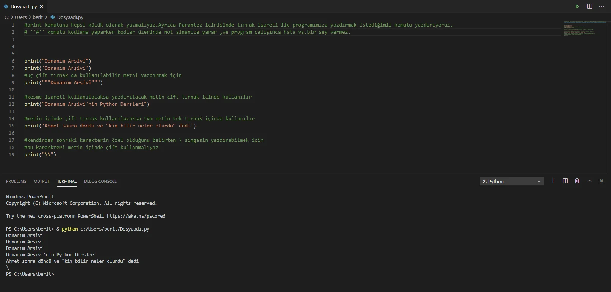The width and height of the screenshot is (611, 292).
Task: Close the Dosyaadı.py editor tab
Action: (42, 6)
